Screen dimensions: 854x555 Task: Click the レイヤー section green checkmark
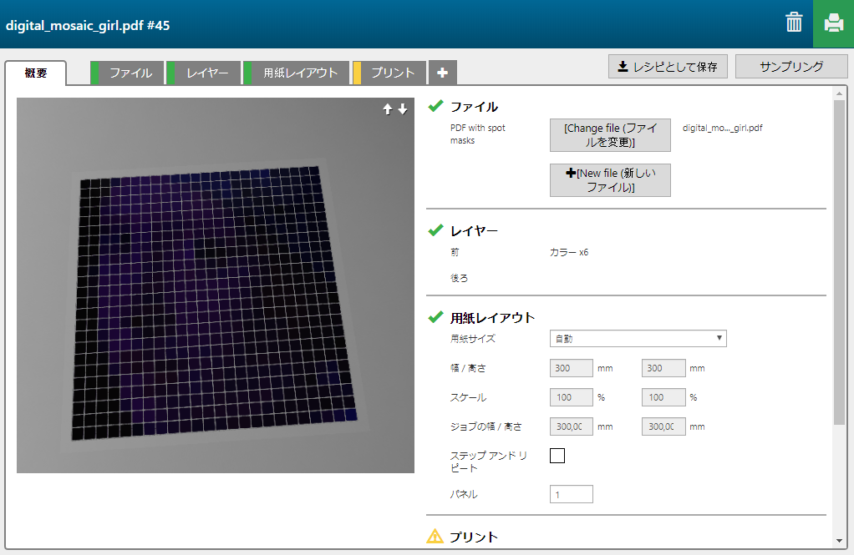(x=435, y=230)
